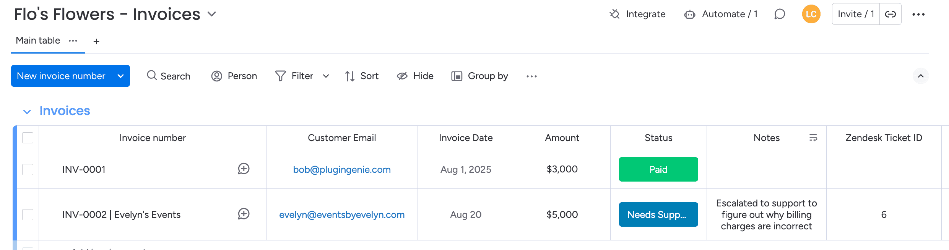Click the Zendesk Ticket ID column header
The width and height of the screenshot is (949, 250).
point(884,138)
